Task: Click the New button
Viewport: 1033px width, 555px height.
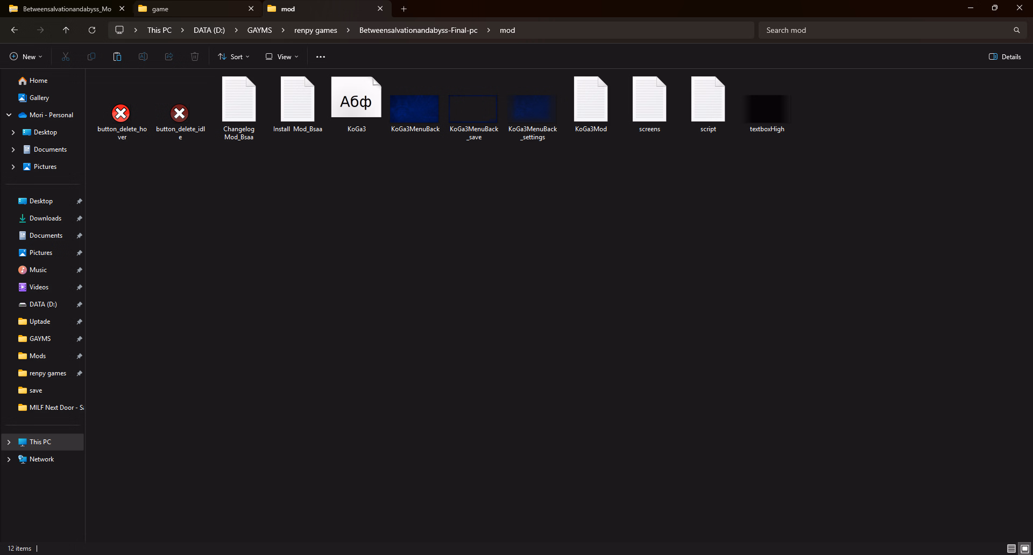Action: [x=26, y=56]
